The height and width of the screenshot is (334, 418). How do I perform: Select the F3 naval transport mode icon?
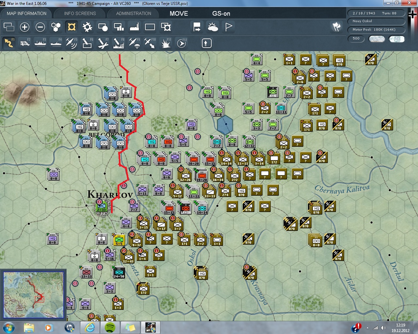point(40,43)
